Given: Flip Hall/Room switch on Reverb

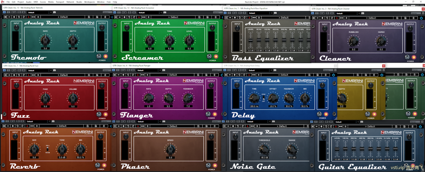Looking at the screenshot, I should click(x=48, y=149).
